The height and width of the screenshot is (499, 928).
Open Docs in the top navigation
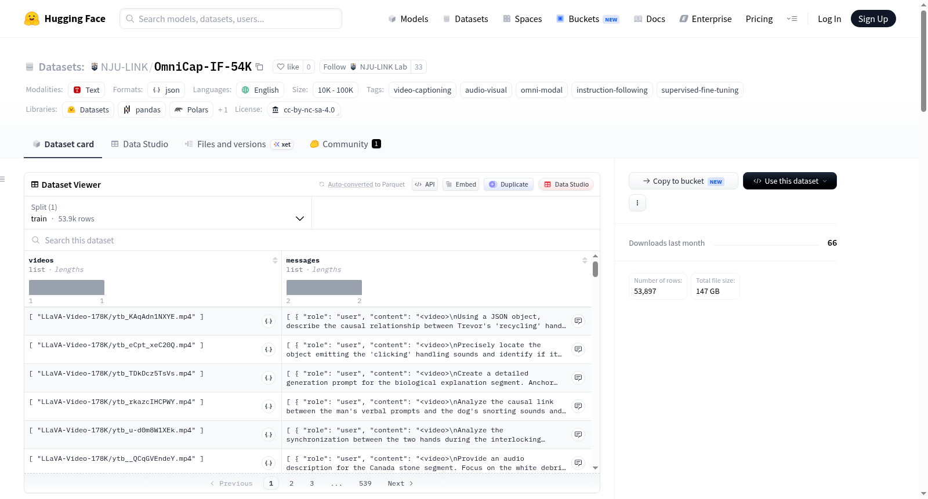pos(650,19)
